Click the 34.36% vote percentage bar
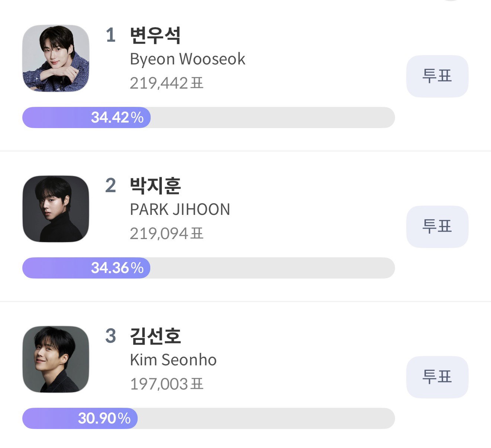Screen dimensions: 491x448 tap(208, 268)
